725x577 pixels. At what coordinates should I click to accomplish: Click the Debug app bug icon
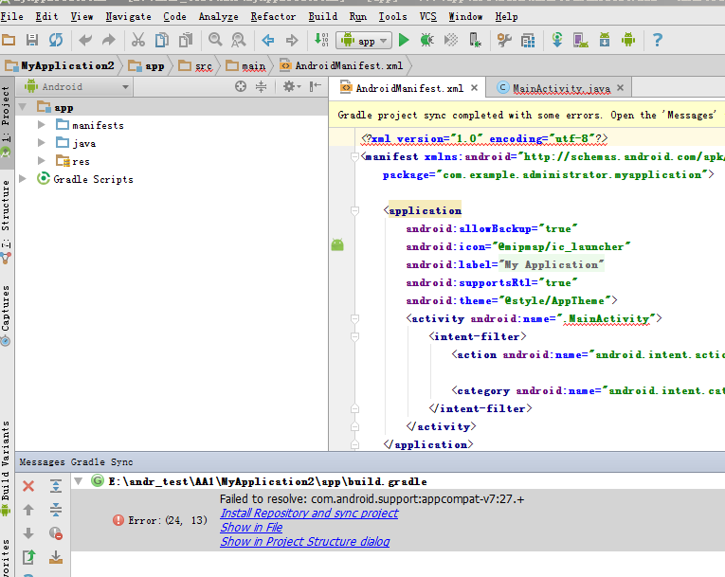pyautogui.click(x=426, y=40)
